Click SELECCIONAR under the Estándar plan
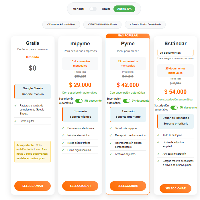The image size is (200, 200). click(175, 188)
